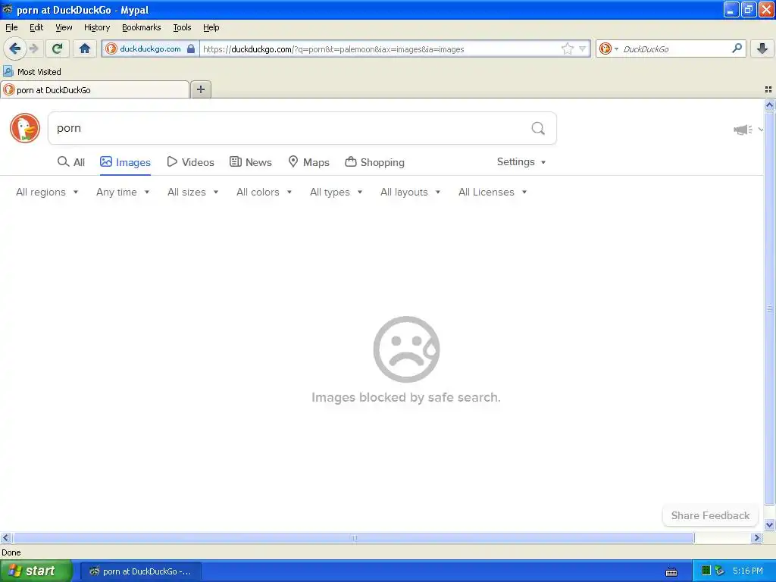The height and width of the screenshot is (582, 776).
Task: Bookmark this page with the star icon
Action: (x=567, y=48)
